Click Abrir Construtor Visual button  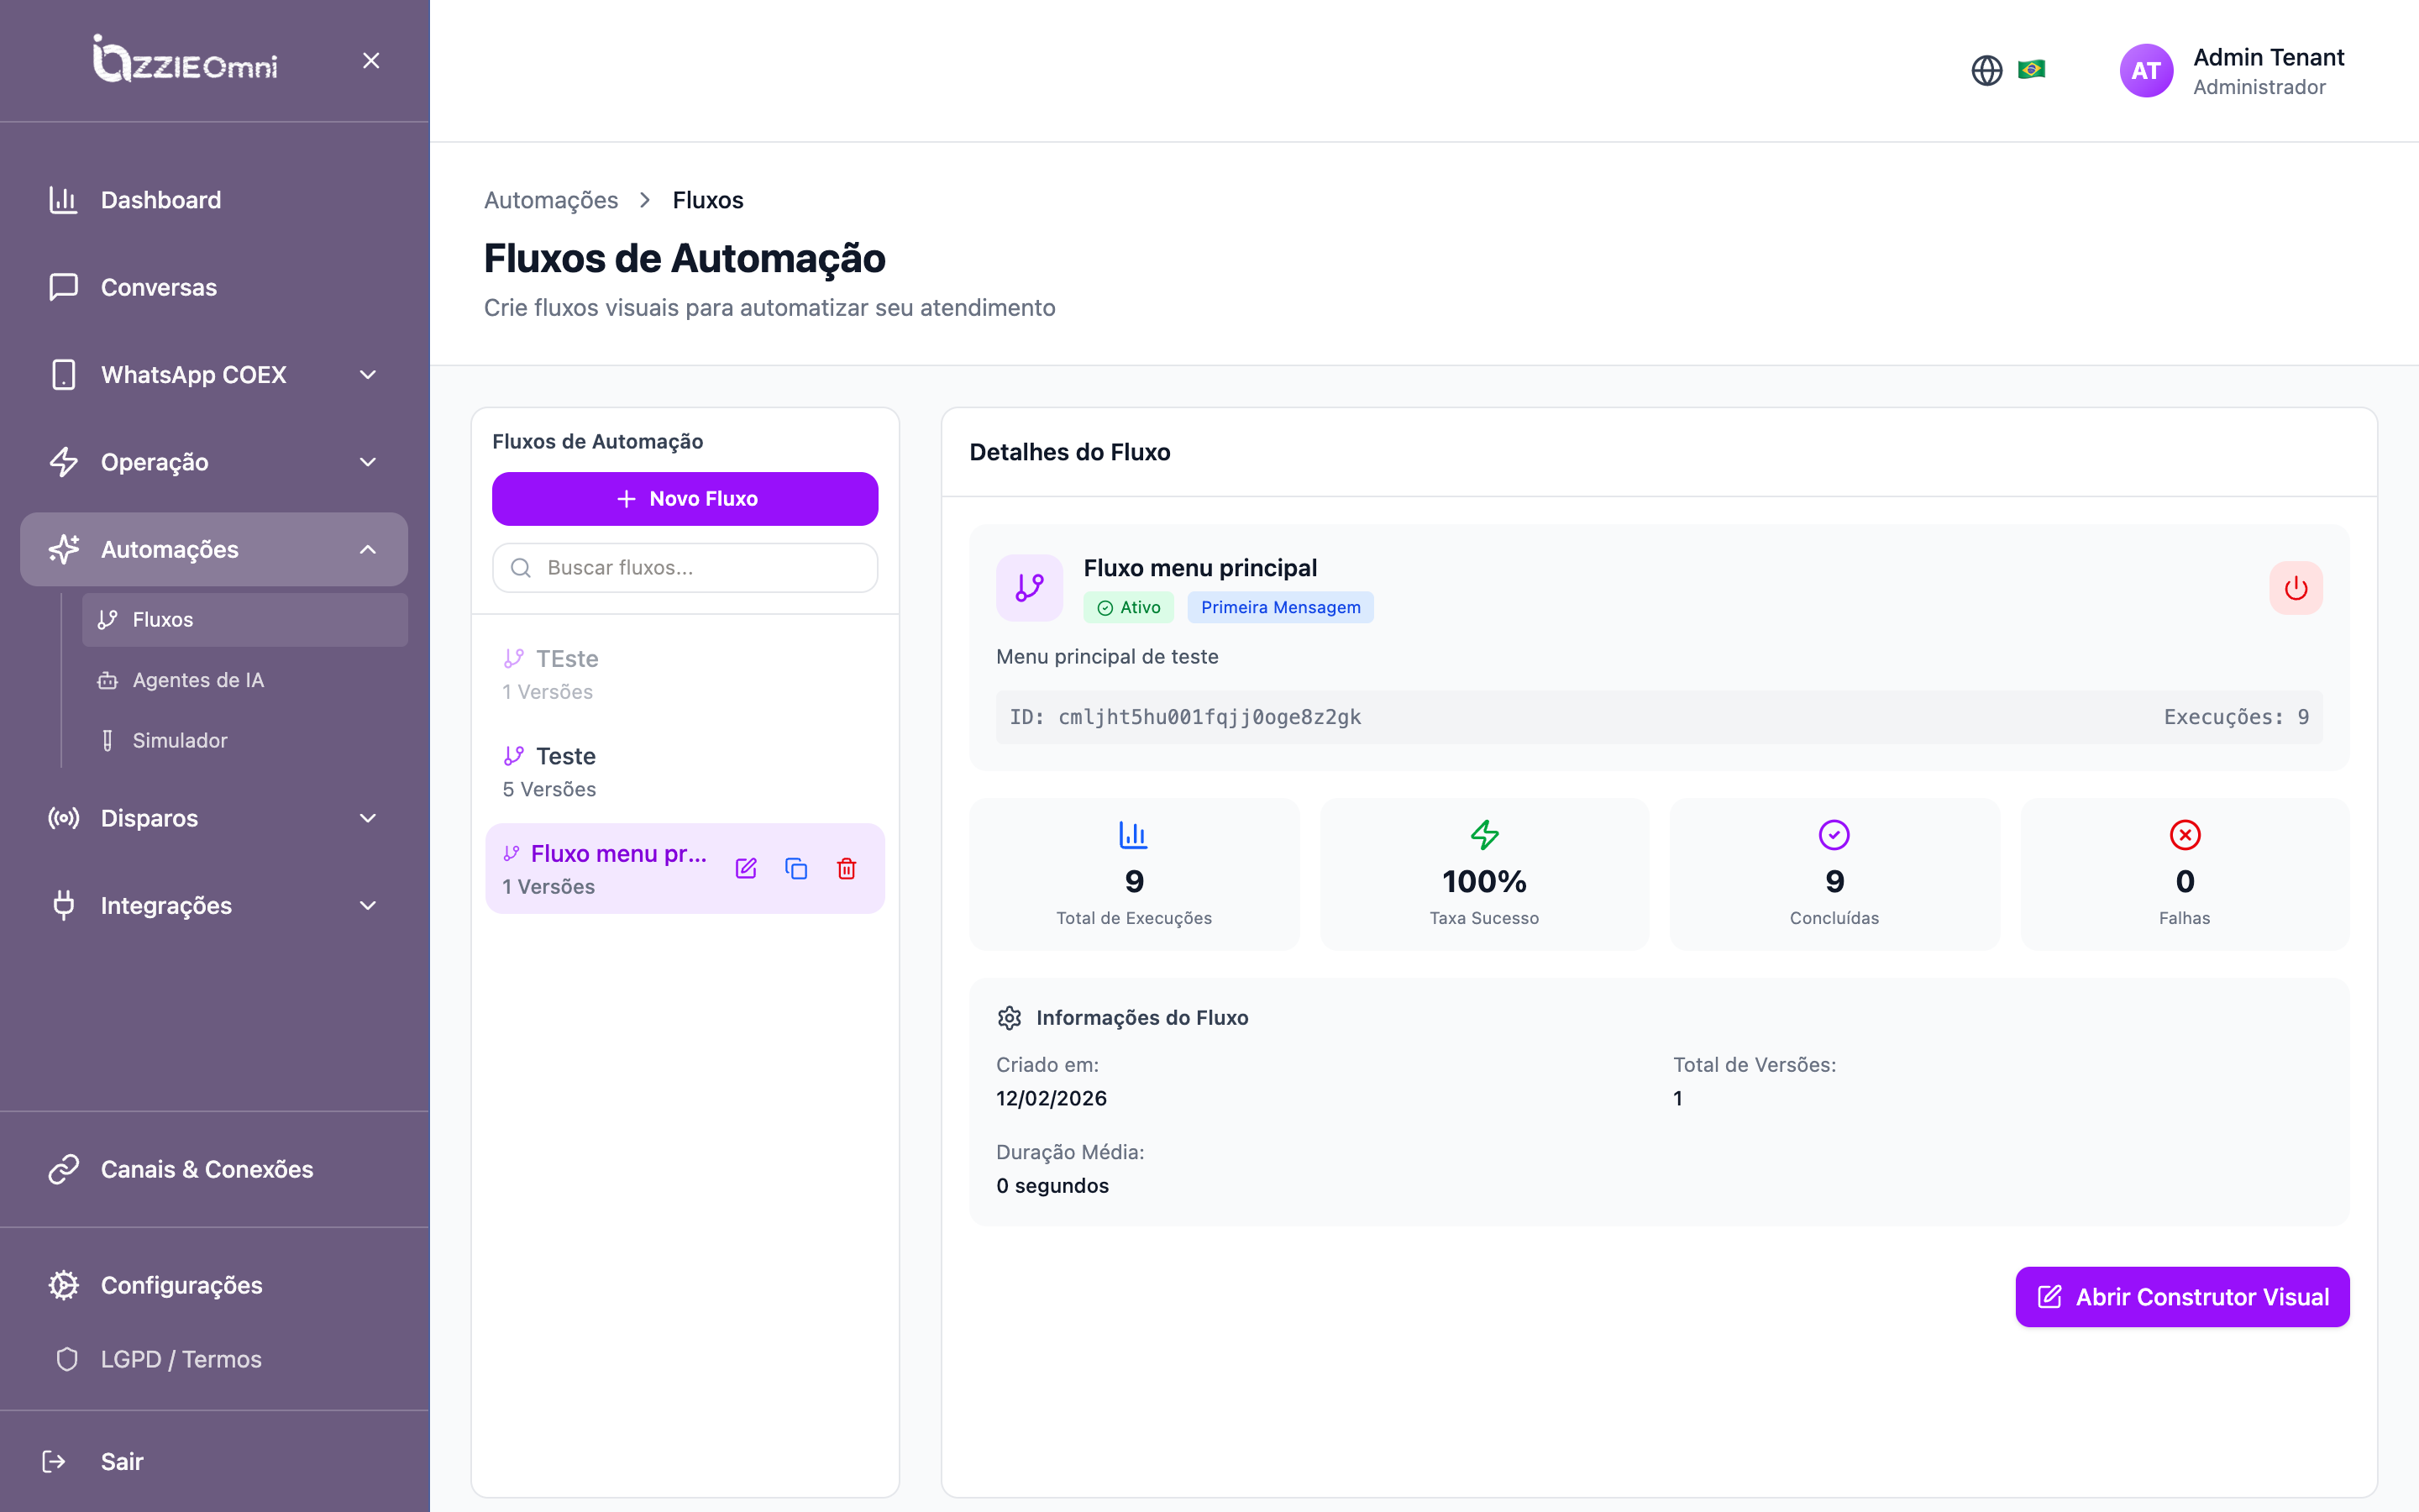pos(2182,1297)
